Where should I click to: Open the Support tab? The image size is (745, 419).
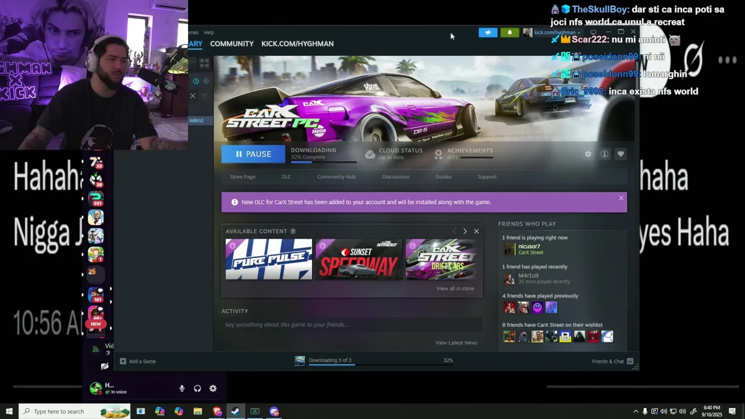(x=487, y=177)
